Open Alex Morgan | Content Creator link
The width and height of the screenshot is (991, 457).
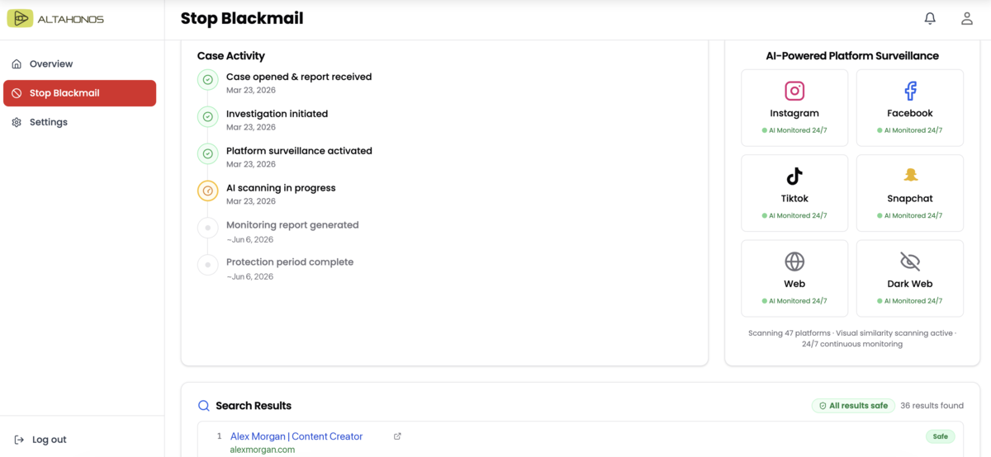(296, 436)
